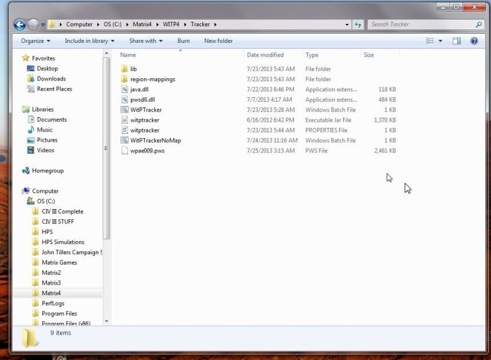Open the Matrix3 folder in tree
The height and width of the screenshot is (360, 491).
(51, 283)
